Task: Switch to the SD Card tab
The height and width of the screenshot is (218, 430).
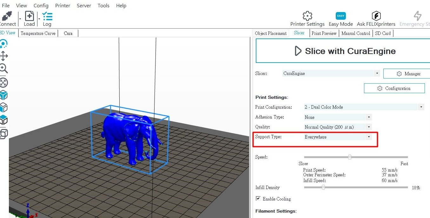Action: click(383, 33)
